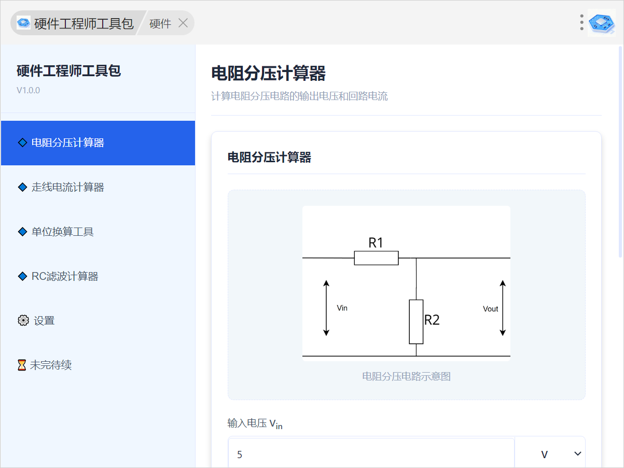
Task: Click the 电阻分压电路 circuit diagram image
Action: pos(406,281)
